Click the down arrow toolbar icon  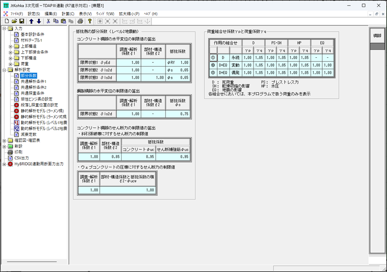point(39,21)
